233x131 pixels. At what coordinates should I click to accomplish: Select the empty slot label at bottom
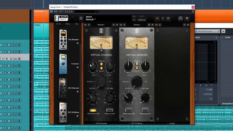point(171,123)
